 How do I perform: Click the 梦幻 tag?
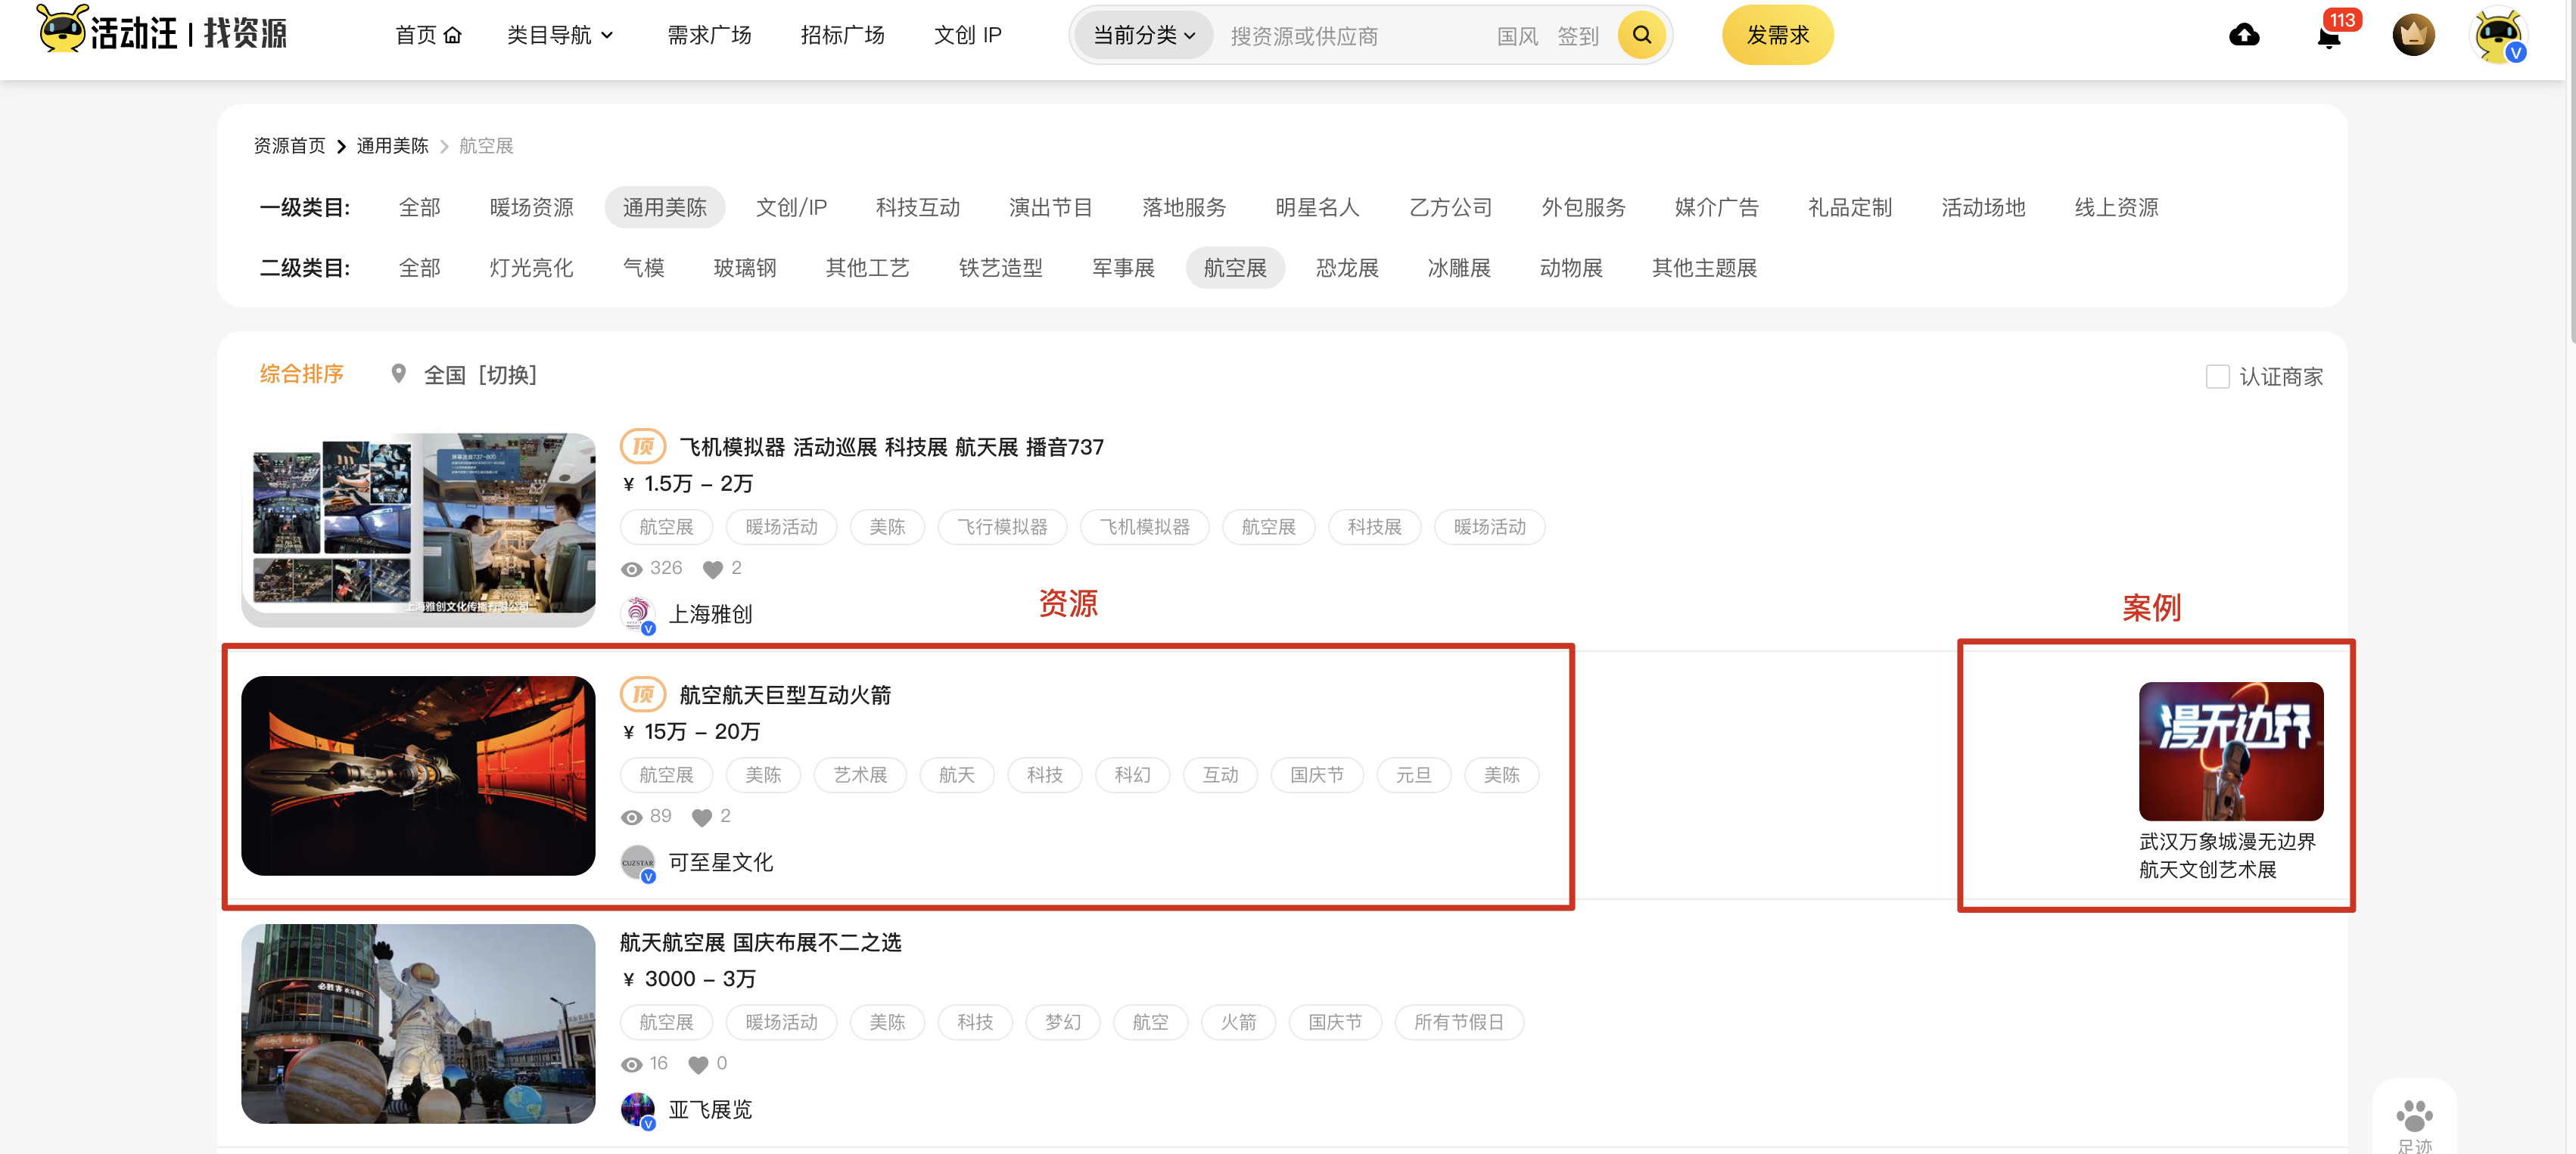pos(1062,1022)
